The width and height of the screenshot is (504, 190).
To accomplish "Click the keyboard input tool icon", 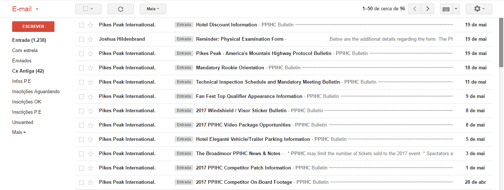I will pos(446,9).
